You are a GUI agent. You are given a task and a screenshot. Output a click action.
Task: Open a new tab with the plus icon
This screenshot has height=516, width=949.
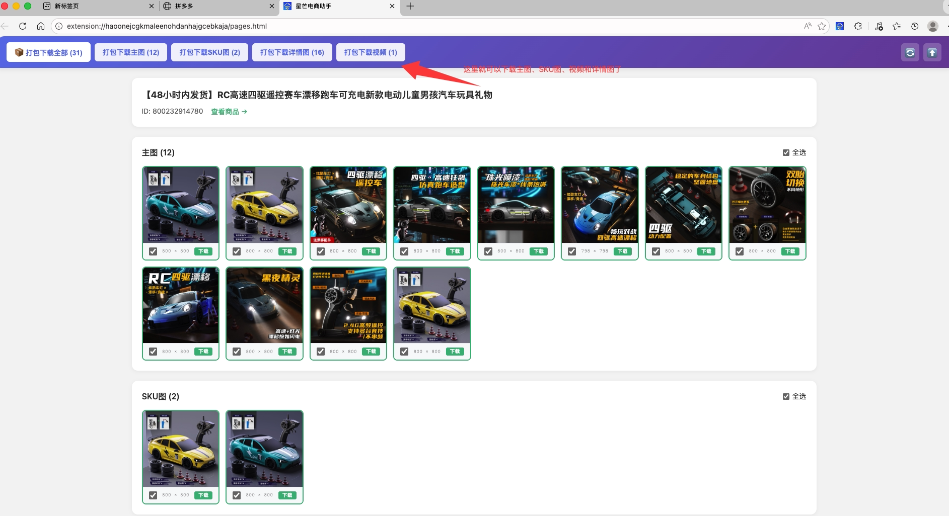coord(410,6)
